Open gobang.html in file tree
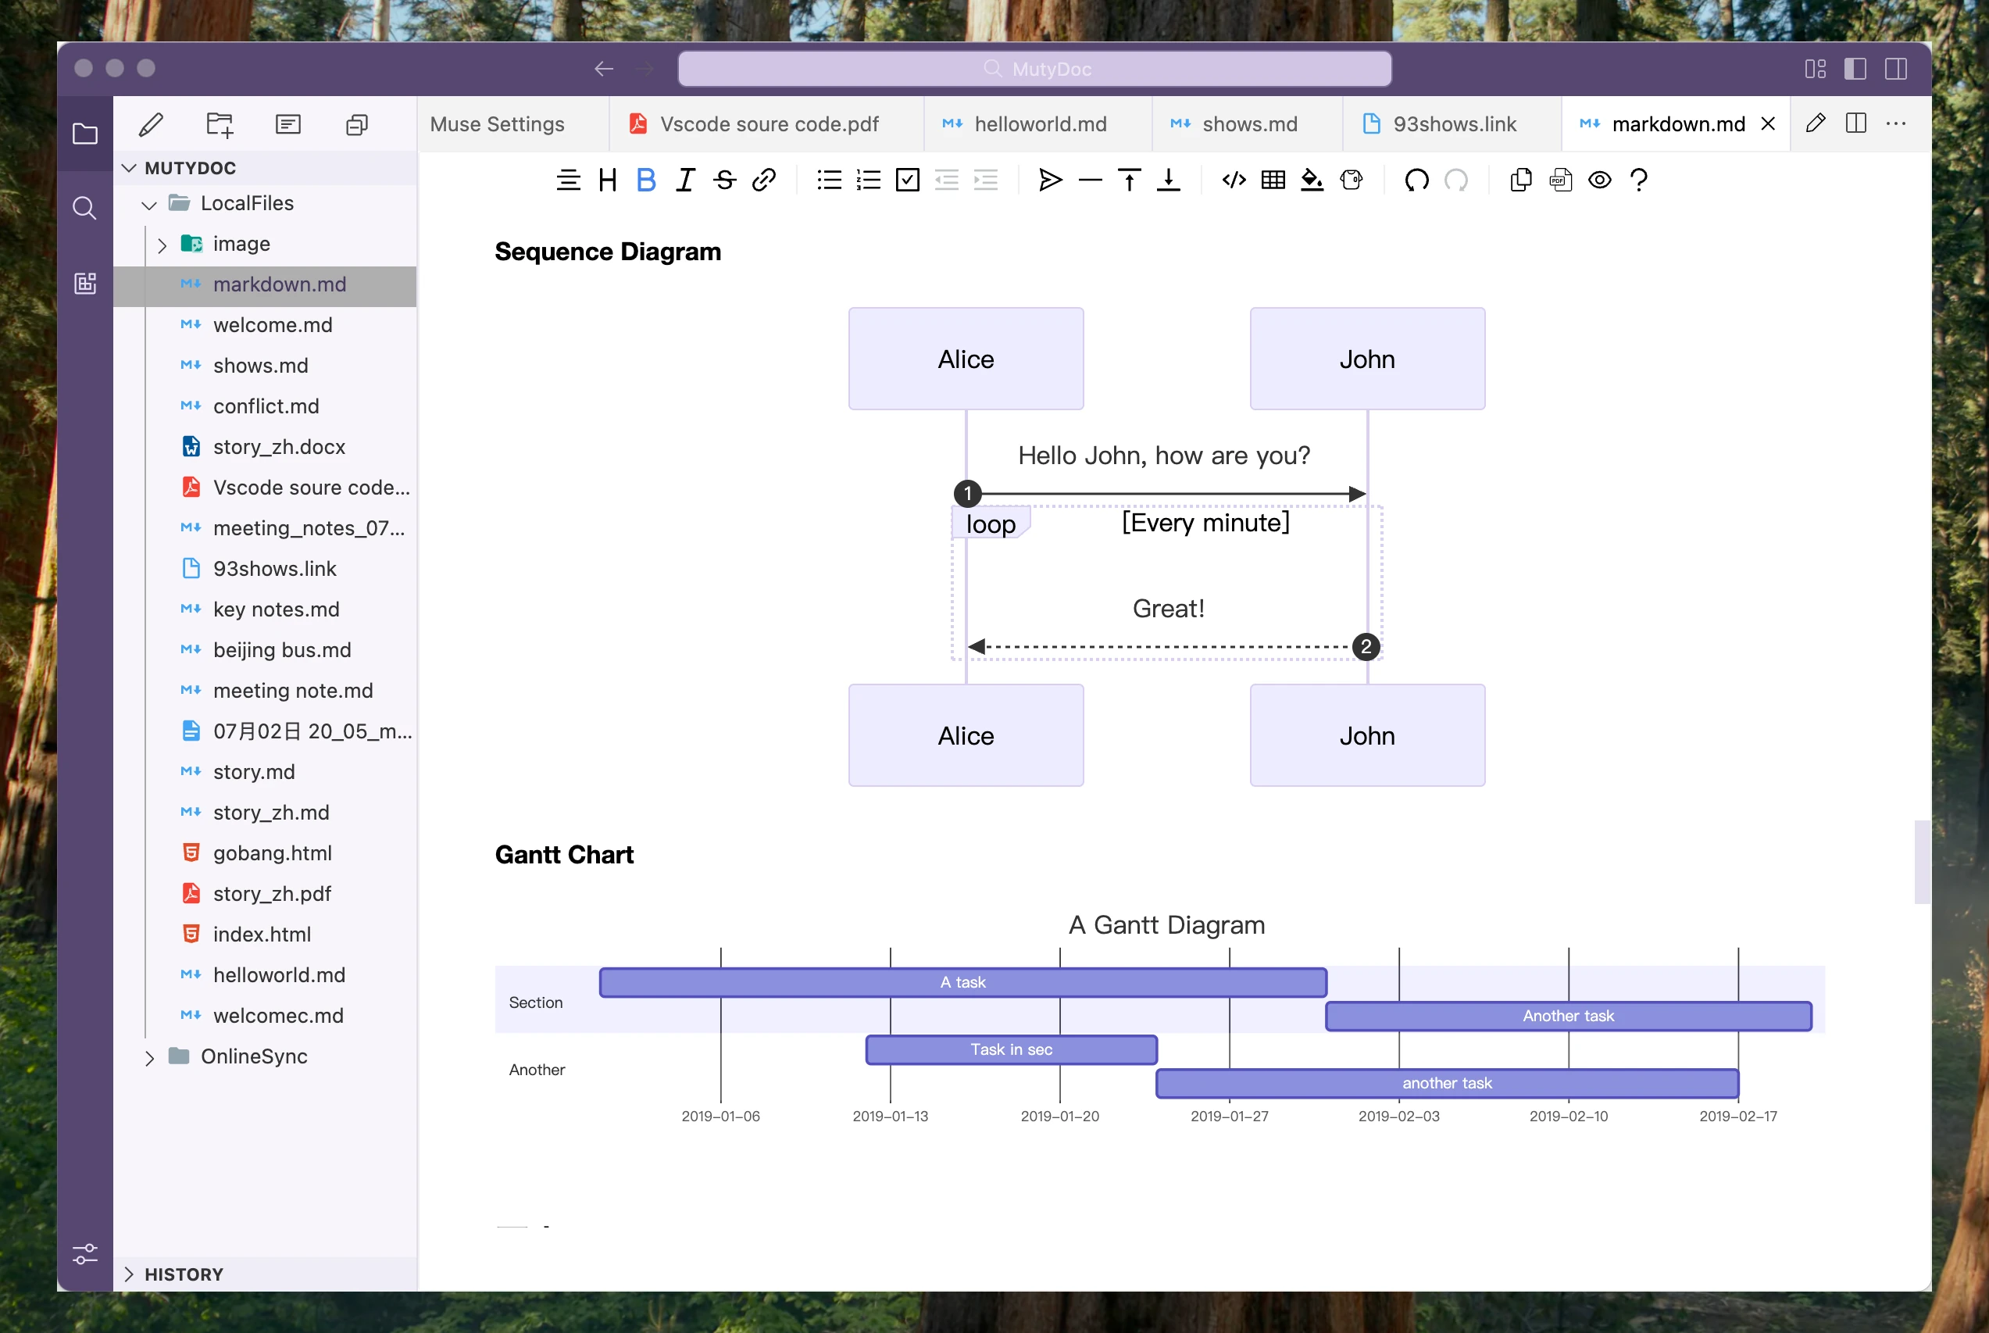 pos(272,852)
